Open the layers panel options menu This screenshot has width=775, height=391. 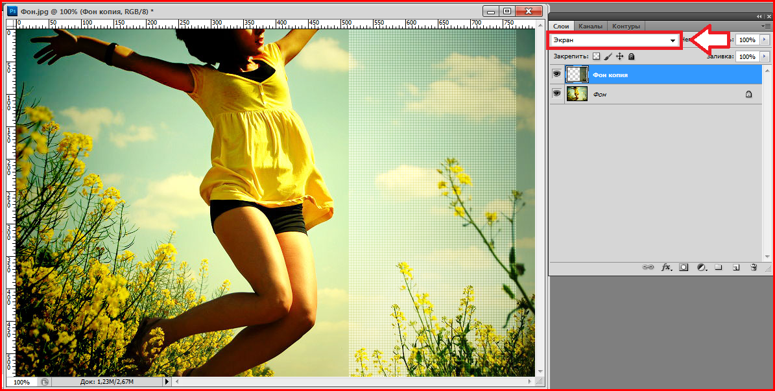(766, 26)
